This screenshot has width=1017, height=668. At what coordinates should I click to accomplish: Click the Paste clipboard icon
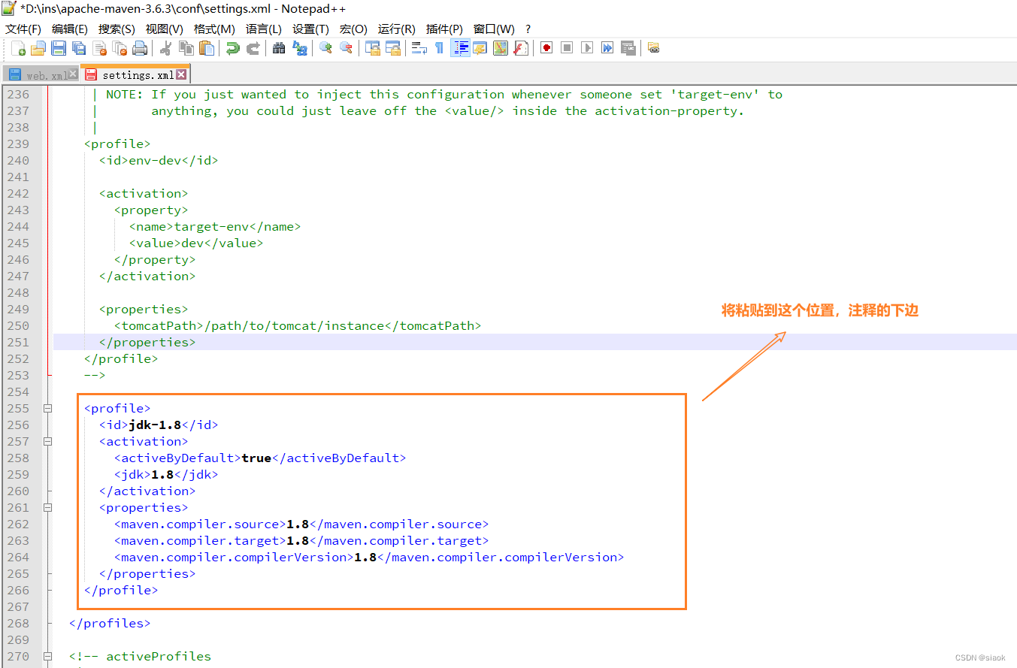207,48
